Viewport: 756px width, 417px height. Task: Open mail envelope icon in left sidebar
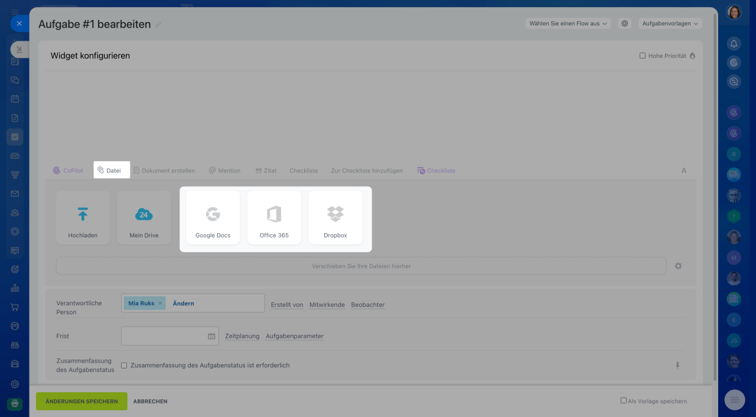(x=15, y=194)
